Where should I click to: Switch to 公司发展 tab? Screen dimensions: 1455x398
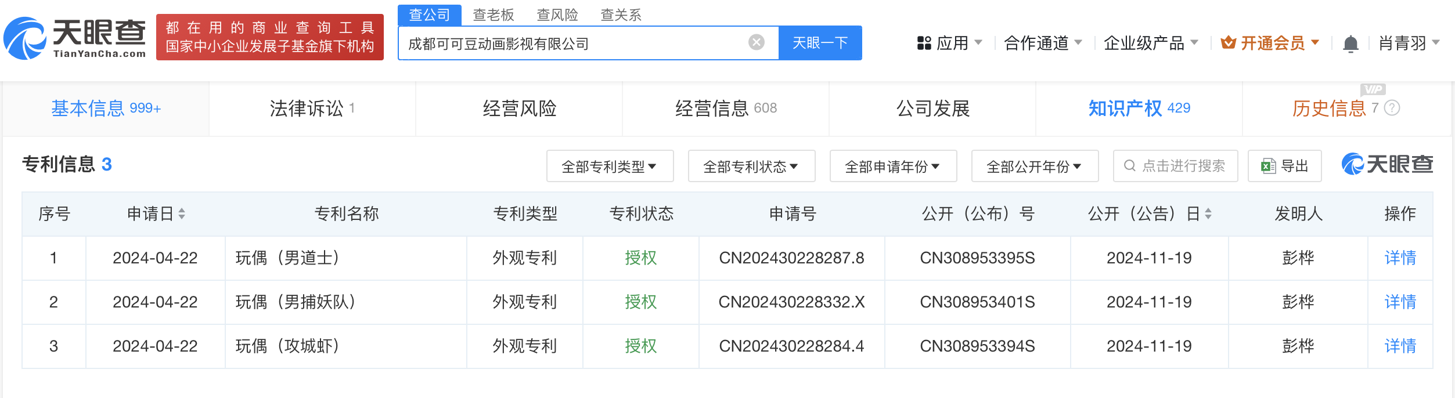[x=933, y=108]
